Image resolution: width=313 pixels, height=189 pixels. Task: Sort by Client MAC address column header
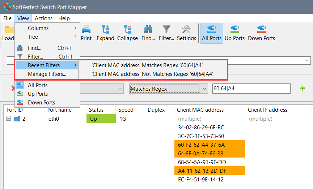pos(210,110)
